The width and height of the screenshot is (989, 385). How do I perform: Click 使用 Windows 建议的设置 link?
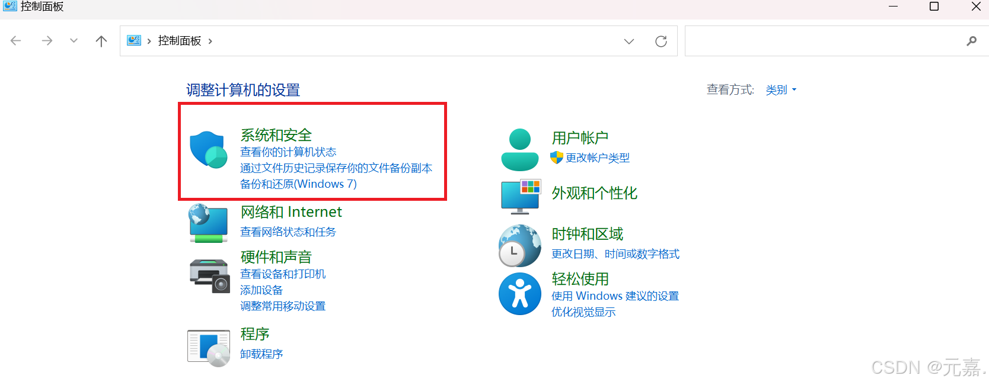pyautogui.click(x=615, y=296)
